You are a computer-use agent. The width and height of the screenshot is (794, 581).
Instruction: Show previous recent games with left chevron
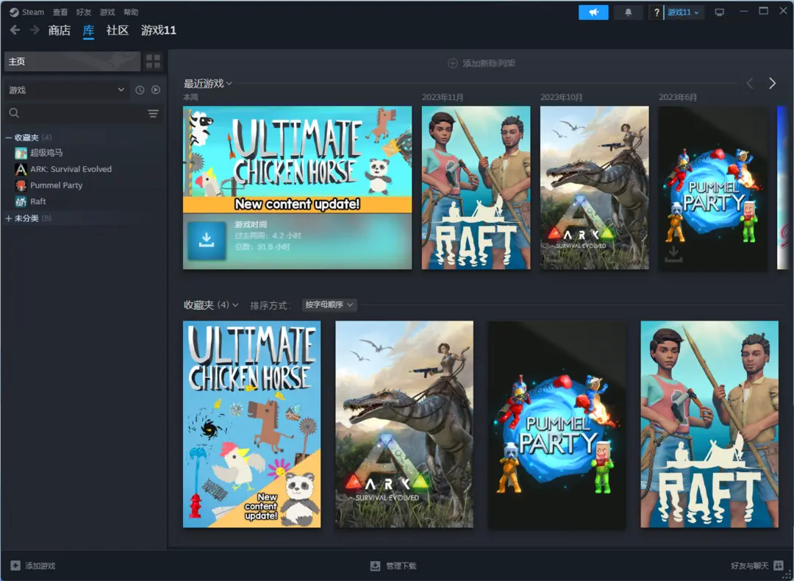coord(750,83)
